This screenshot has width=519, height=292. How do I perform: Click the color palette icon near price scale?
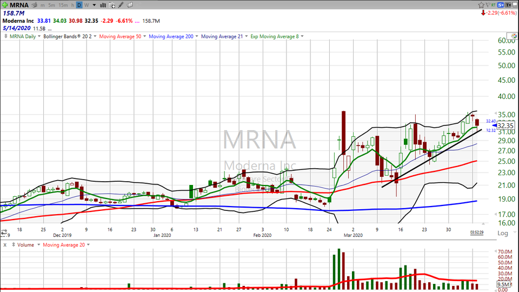click(514, 36)
